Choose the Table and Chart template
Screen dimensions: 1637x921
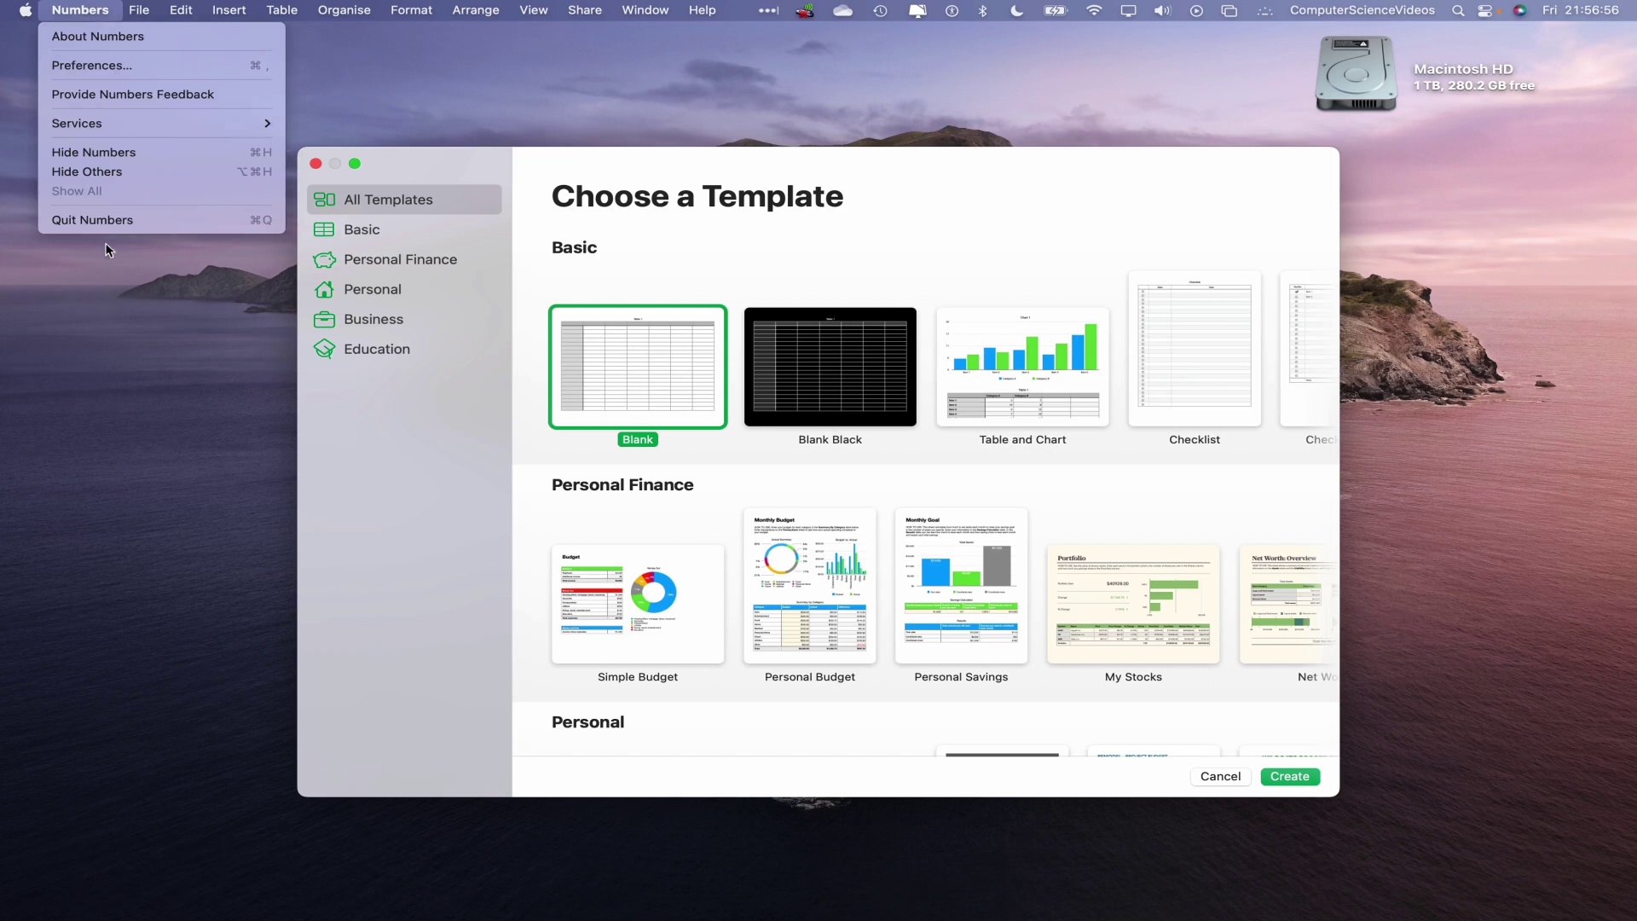[1022, 367]
